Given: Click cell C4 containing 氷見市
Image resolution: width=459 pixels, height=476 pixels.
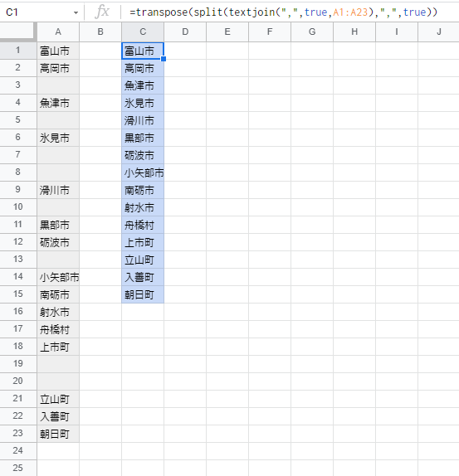Looking at the screenshot, I should click(143, 103).
